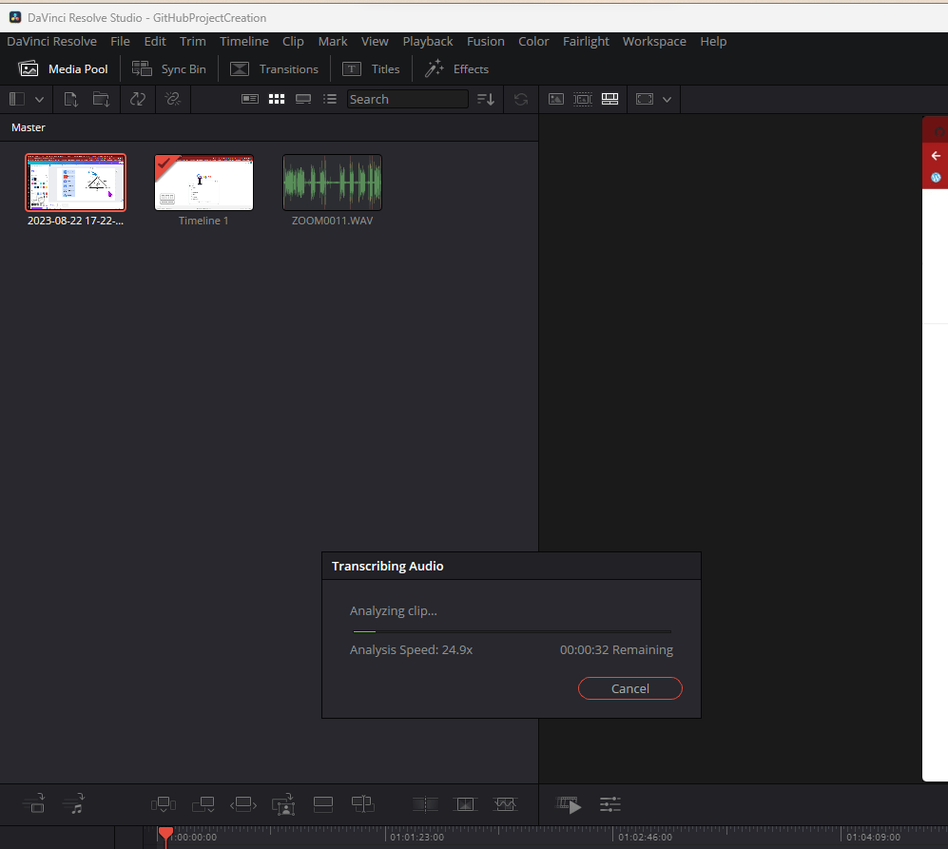
Task: Open the Color menu
Action: coord(533,41)
